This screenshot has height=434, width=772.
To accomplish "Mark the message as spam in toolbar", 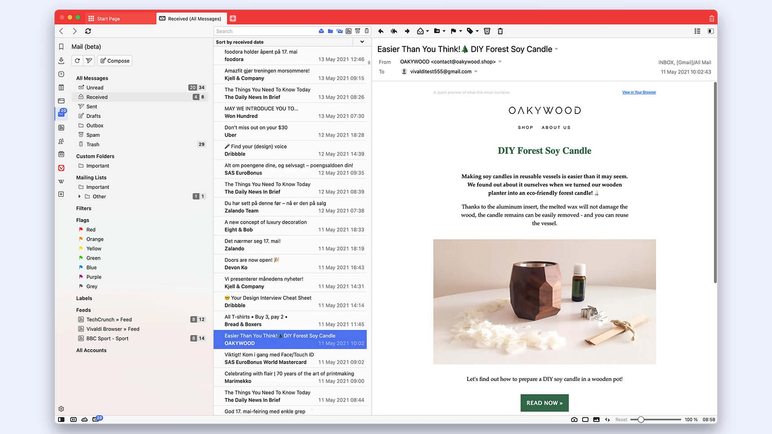I will (x=487, y=31).
